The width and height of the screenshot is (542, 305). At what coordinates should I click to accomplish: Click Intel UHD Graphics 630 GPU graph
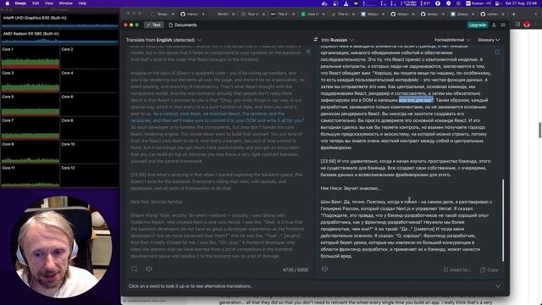[x=60, y=21]
